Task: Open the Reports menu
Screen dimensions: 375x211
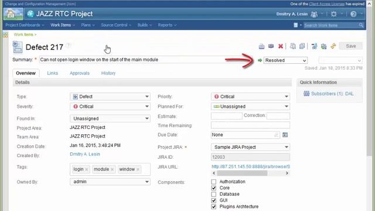Action: (167, 25)
